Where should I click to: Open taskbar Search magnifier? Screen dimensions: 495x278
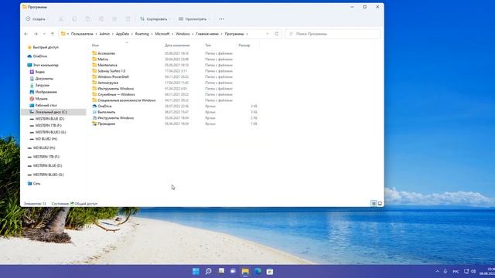coord(208,271)
